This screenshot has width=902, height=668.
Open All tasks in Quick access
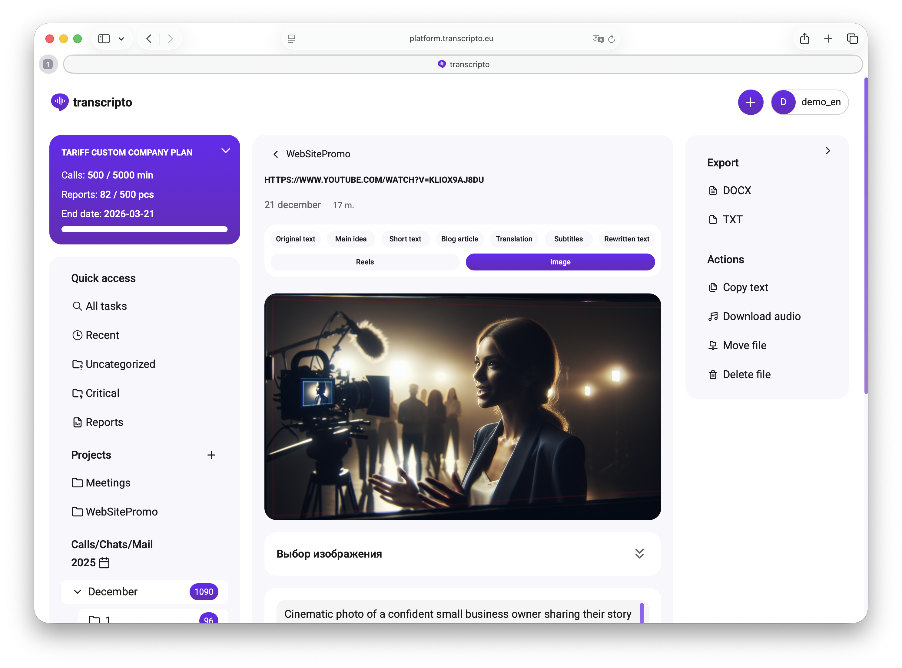(x=106, y=306)
